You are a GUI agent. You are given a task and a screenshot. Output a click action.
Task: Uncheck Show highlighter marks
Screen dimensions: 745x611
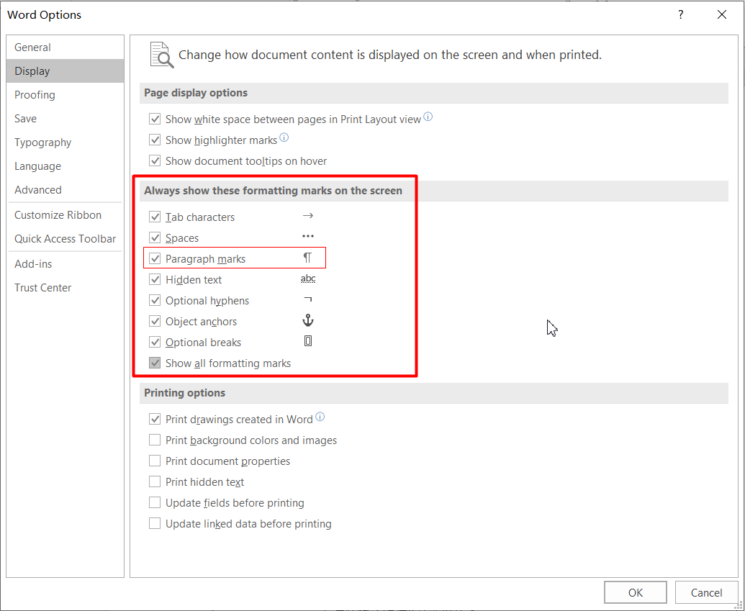(x=155, y=140)
